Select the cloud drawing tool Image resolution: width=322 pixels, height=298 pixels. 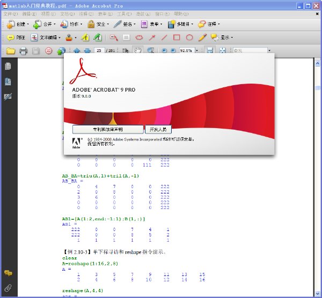click(139, 38)
